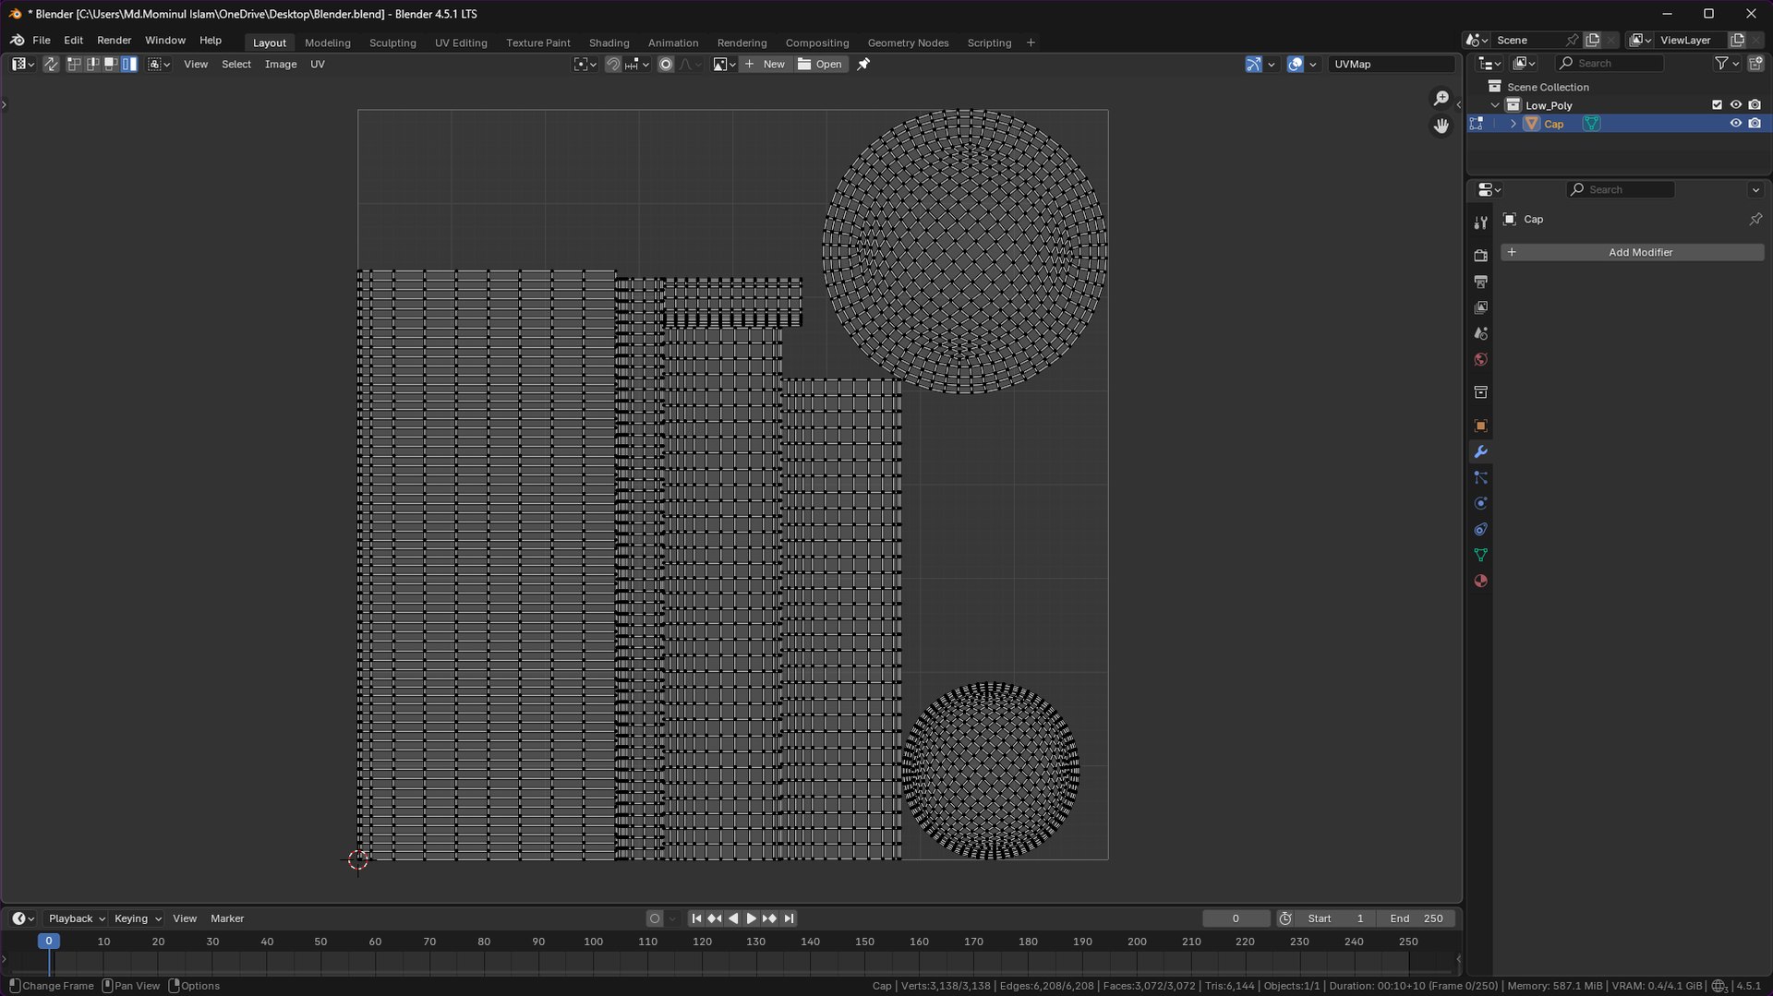The width and height of the screenshot is (1773, 996).
Task: Create new collection in the Outliner
Action: click(1755, 64)
